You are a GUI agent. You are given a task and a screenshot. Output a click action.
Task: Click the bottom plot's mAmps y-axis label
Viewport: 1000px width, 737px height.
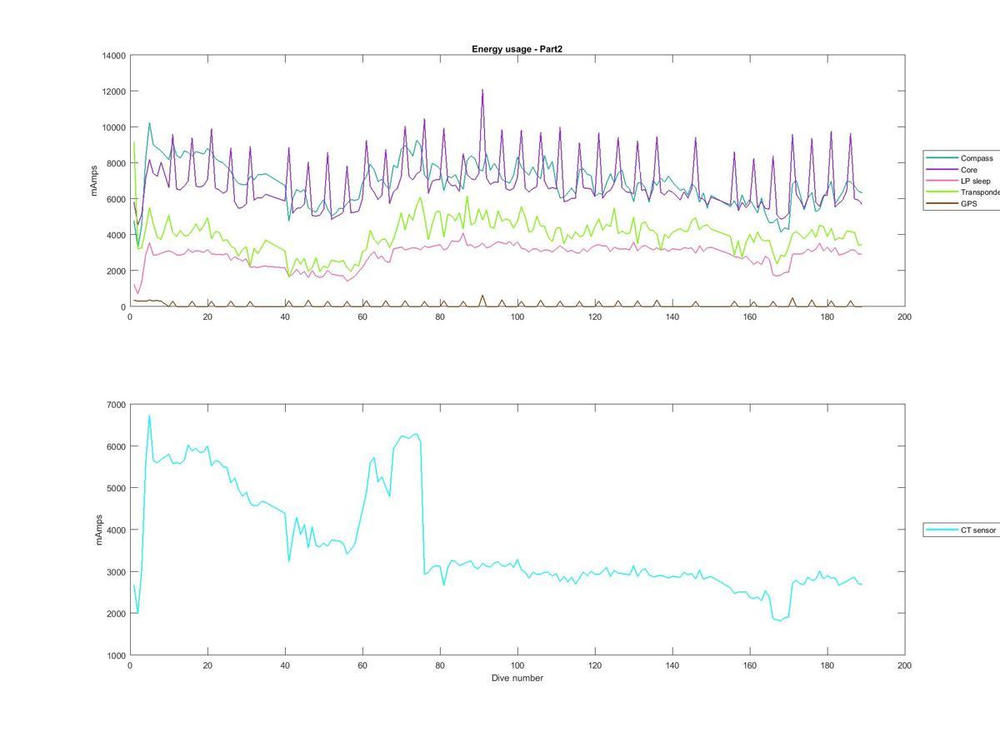[99, 530]
